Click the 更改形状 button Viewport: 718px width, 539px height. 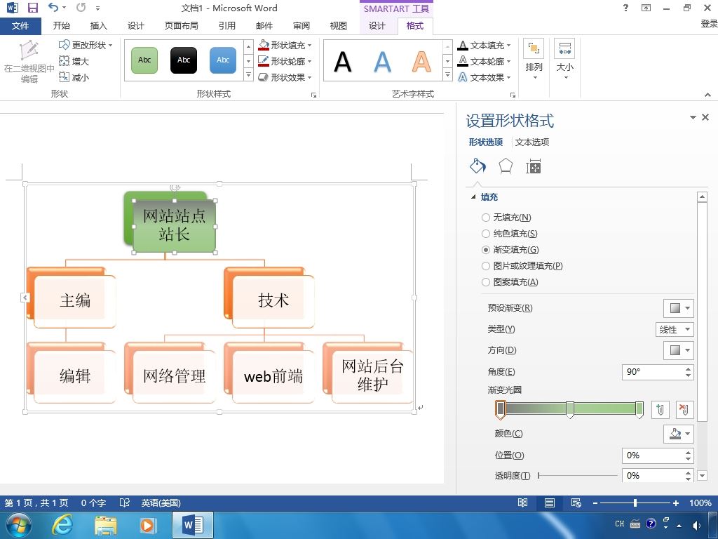[x=86, y=45]
